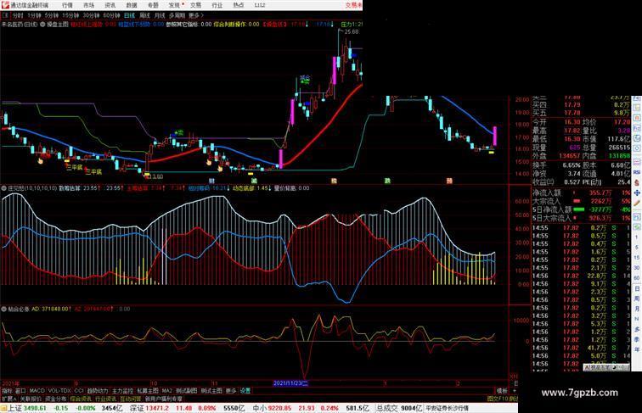Select the 主力监控 indicator tab
Image resolution: width=642 pixels, height=413 pixels.
click(x=122, y=391)
